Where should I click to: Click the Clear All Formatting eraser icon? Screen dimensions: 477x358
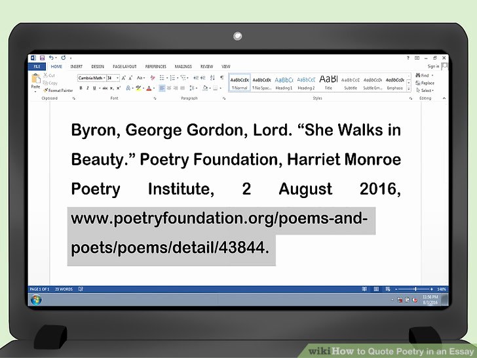click(153, 78)
